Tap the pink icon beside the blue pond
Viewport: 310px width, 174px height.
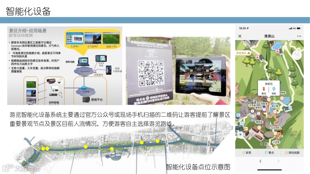click(277, 51)
